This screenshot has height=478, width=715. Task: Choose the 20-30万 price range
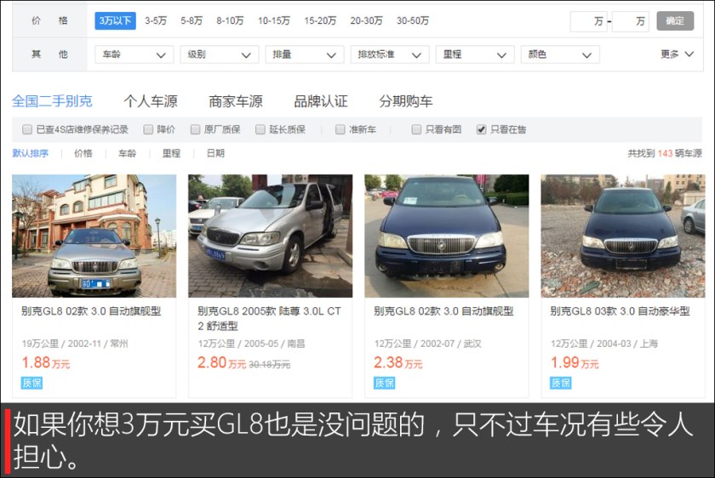tap(366, 21)
